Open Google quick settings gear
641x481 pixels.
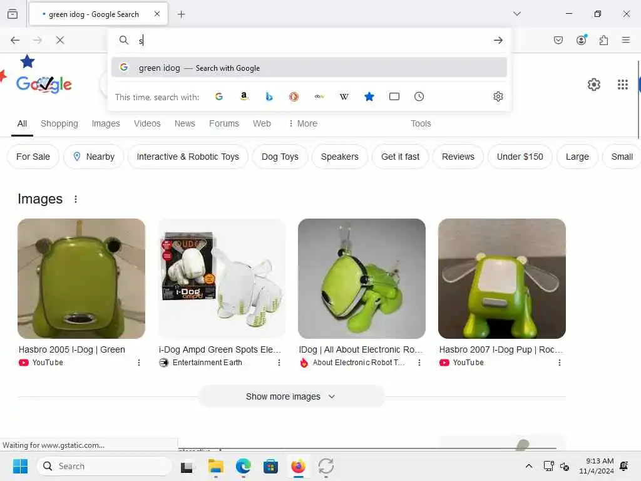click(593, 85)
